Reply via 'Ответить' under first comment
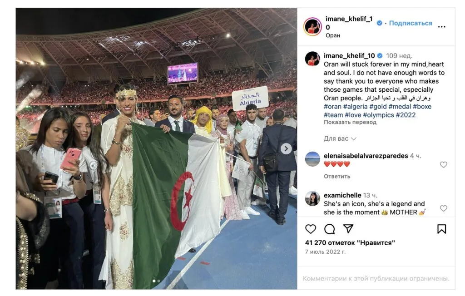The height and width of the screenshot is (296, 465). (x=337, y=176)
